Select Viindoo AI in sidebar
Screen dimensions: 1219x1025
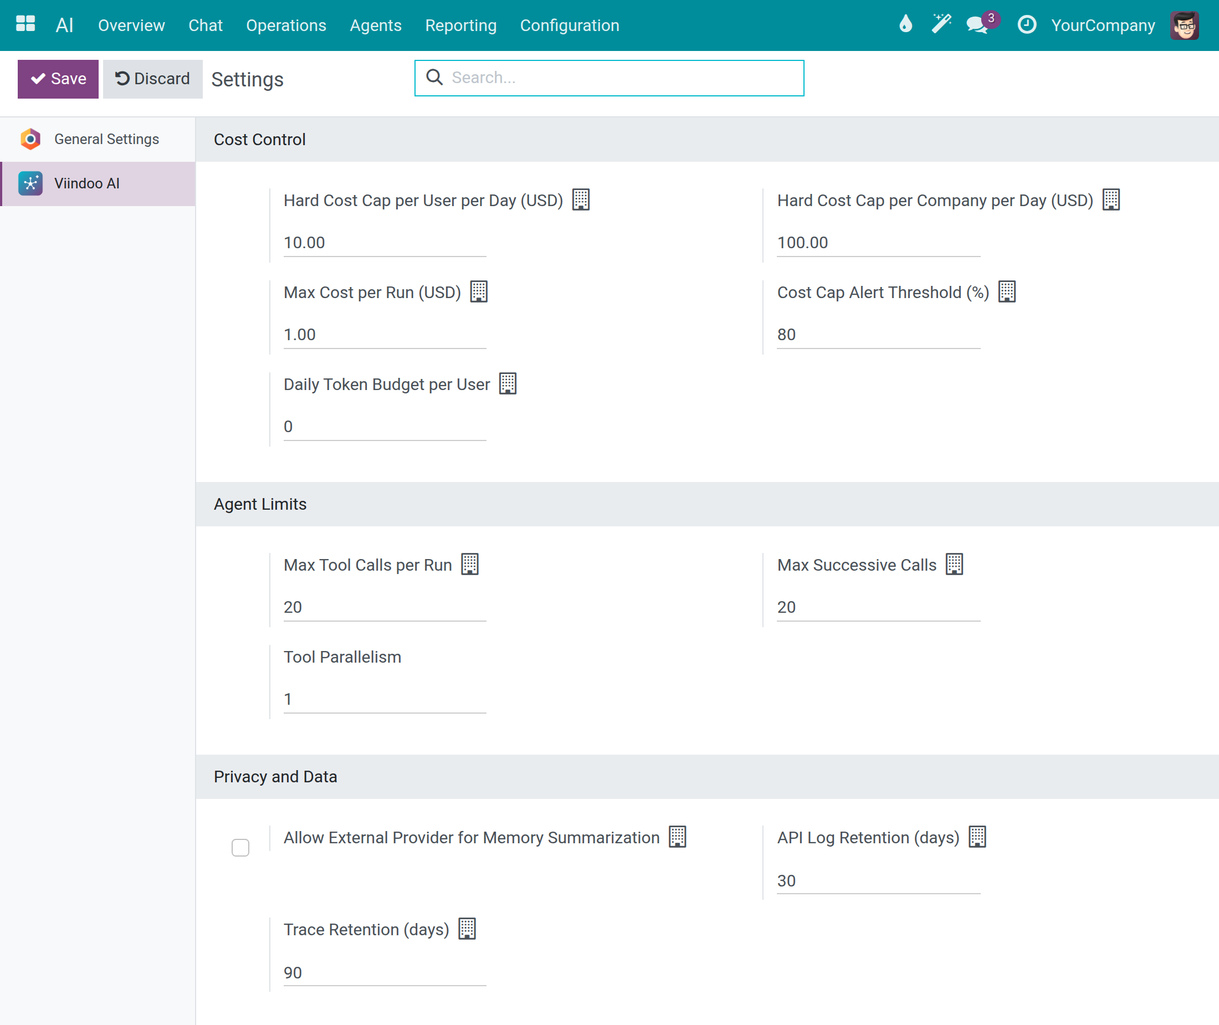point(98,183)
